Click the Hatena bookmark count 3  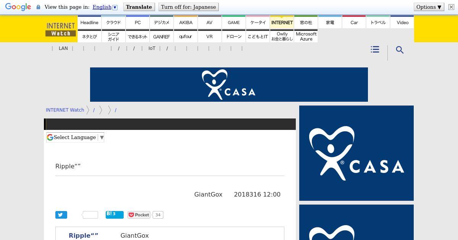114,214
